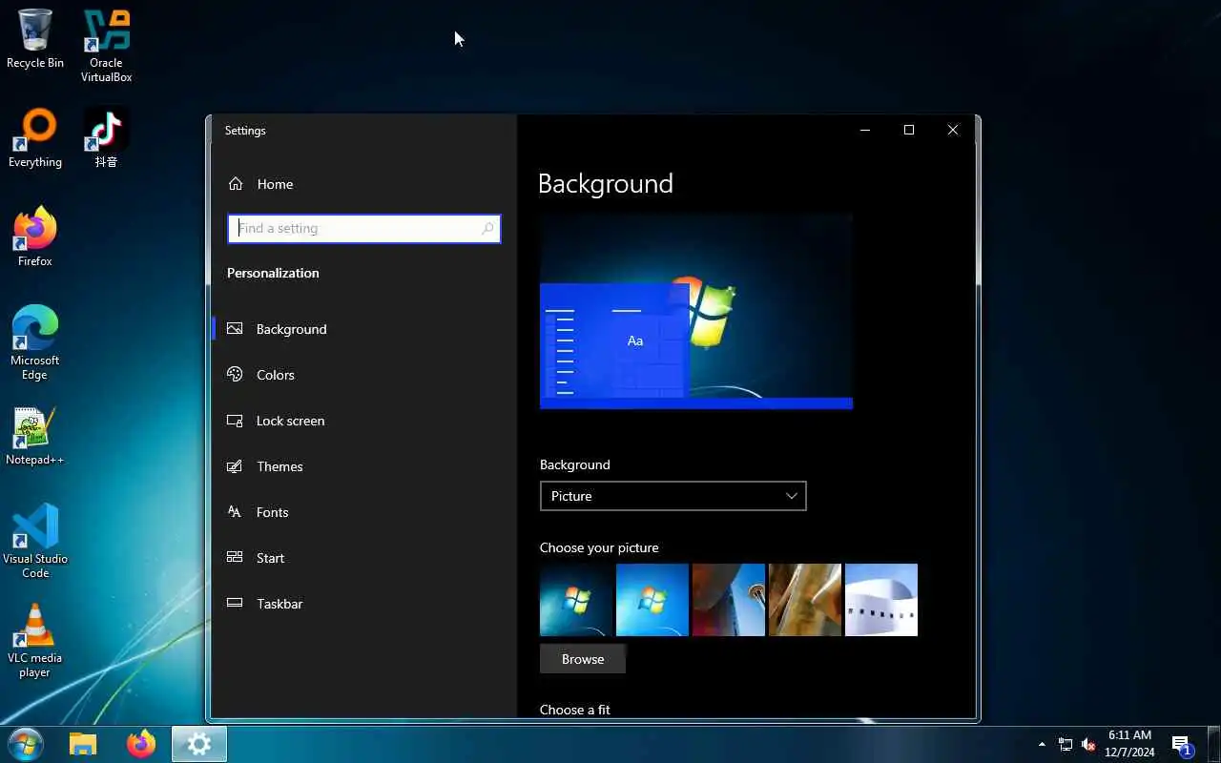The width and height of the screenshot is (1221, 763).
Task: Open VLC media player desktop shortcut
Action: [35, 641]
